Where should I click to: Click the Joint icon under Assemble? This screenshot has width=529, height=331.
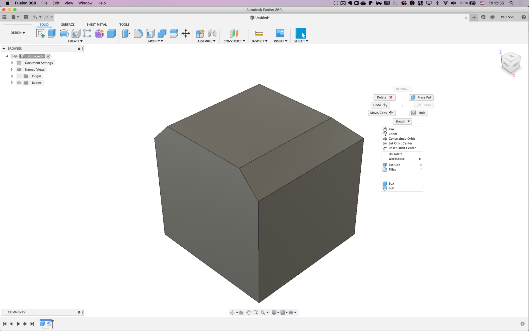(x=212, y=33)
